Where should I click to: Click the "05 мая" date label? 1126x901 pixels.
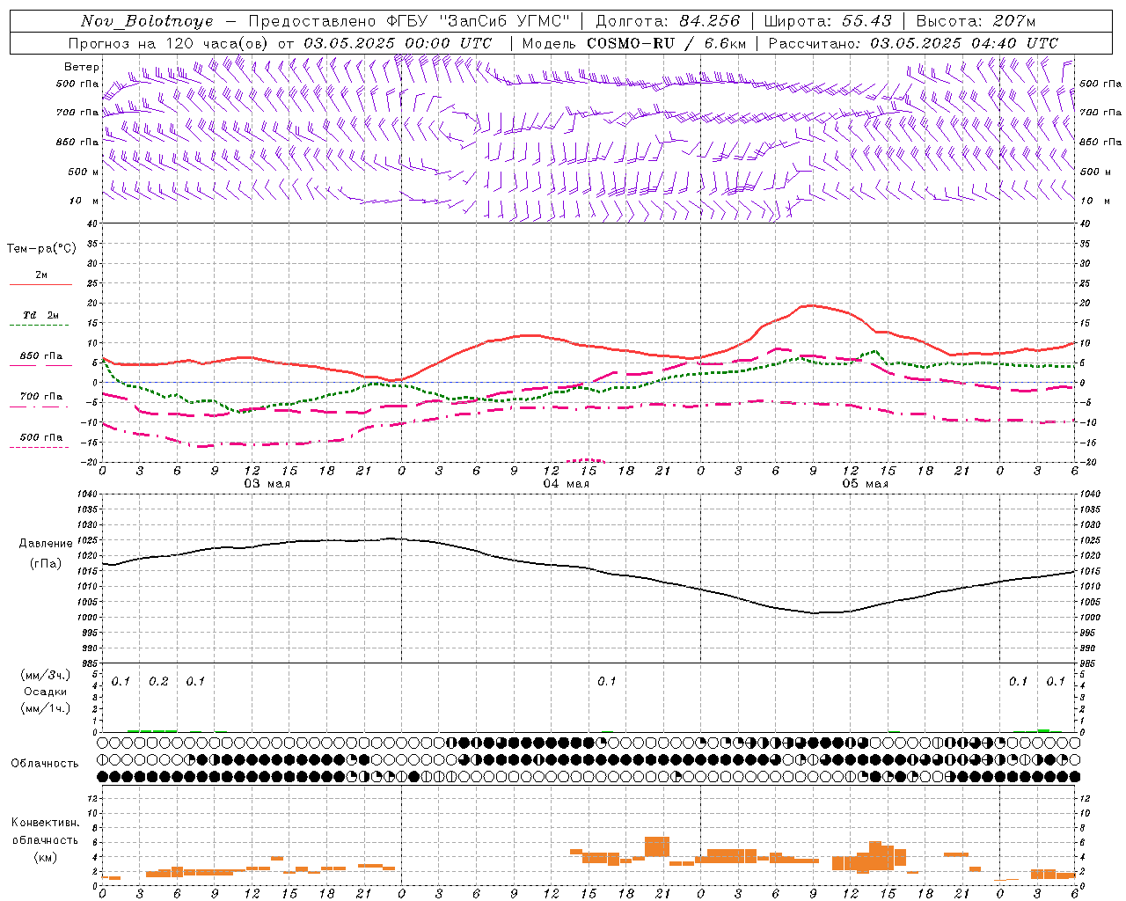tap(865, 484)
